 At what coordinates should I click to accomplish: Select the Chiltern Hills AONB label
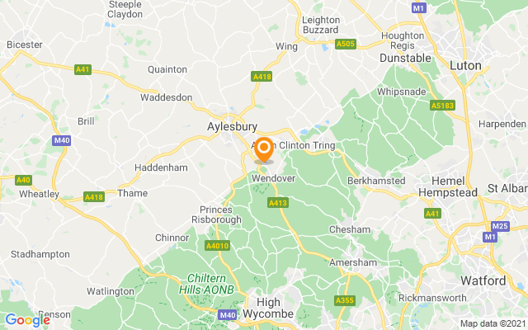pyautogui.click(x=206, y=284)
